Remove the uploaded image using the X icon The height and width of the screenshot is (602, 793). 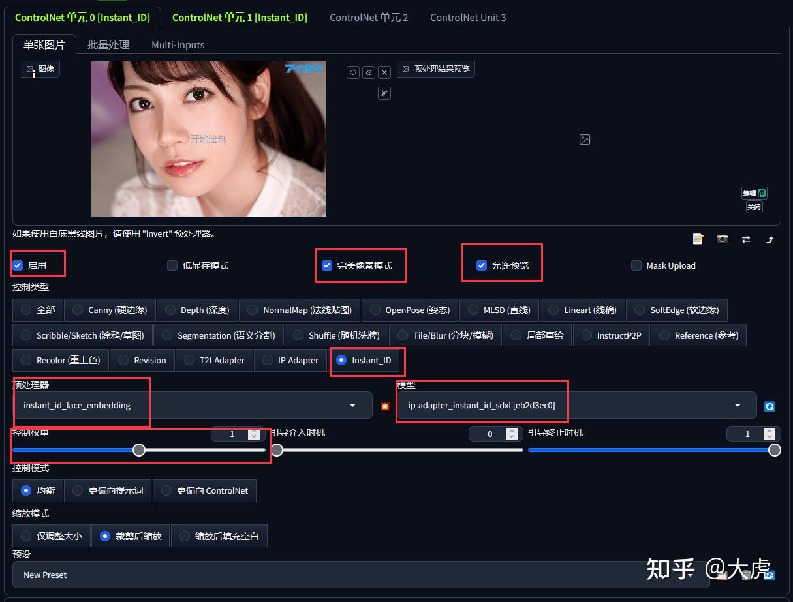pos(384,72)
